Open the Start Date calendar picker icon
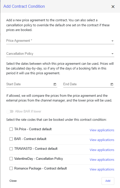 pos(55,84)
